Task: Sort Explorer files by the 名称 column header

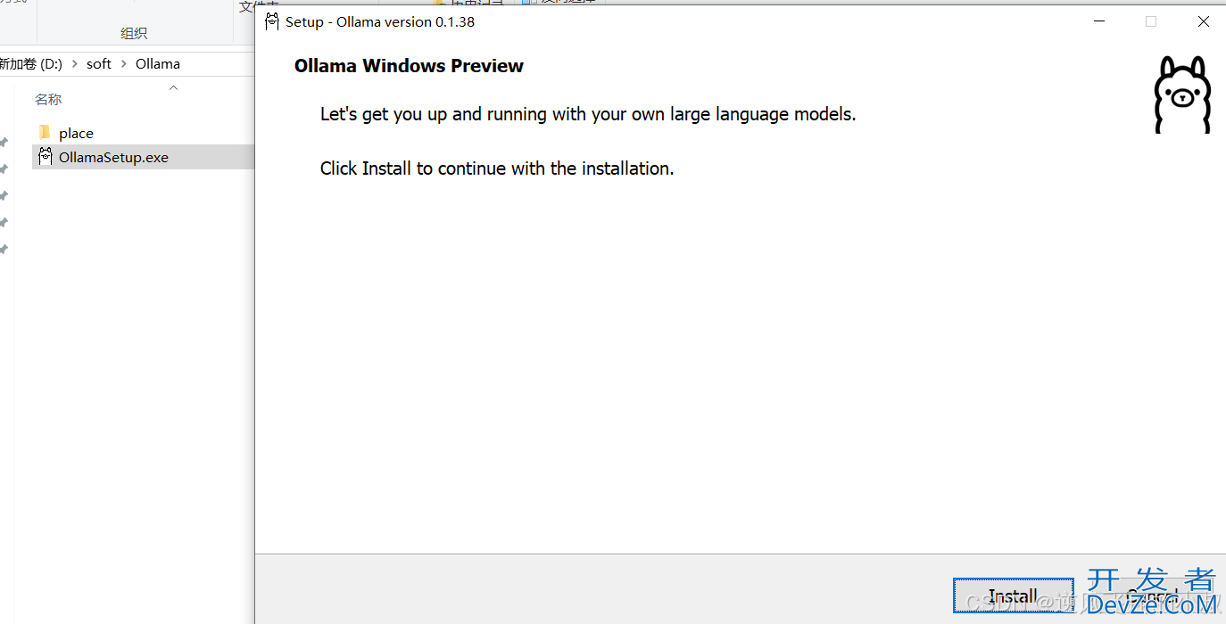Action: 48,100
